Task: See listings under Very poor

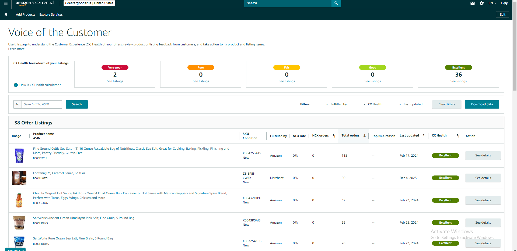Action: point(115,81)
